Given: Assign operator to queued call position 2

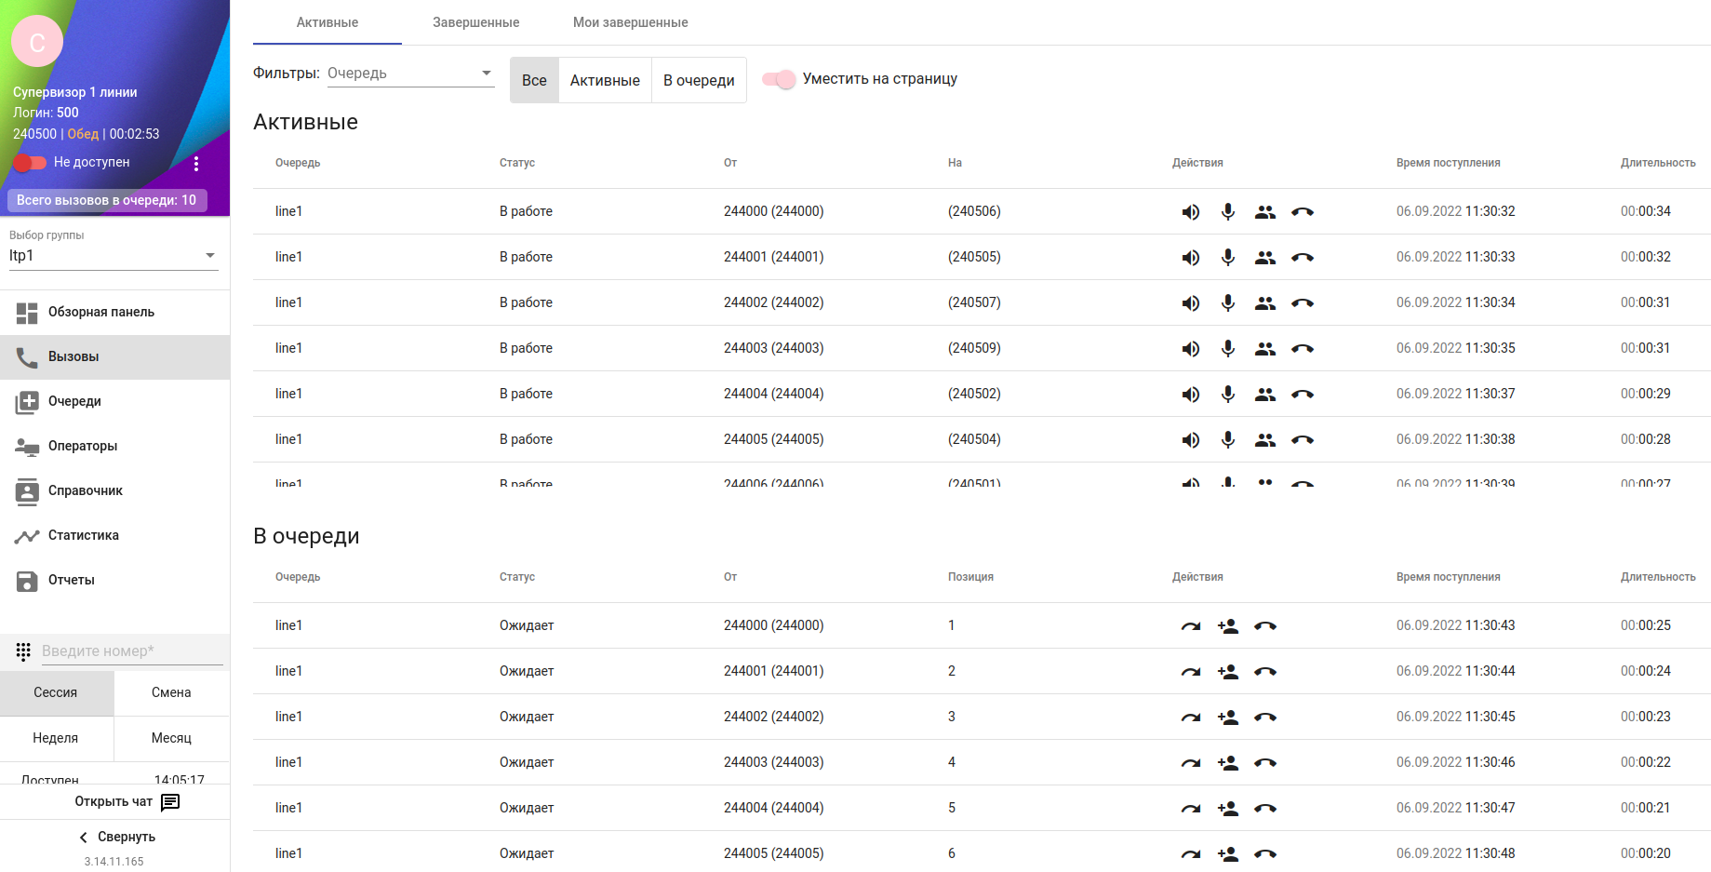Looking at the screenshot, I should point(1227,672).
